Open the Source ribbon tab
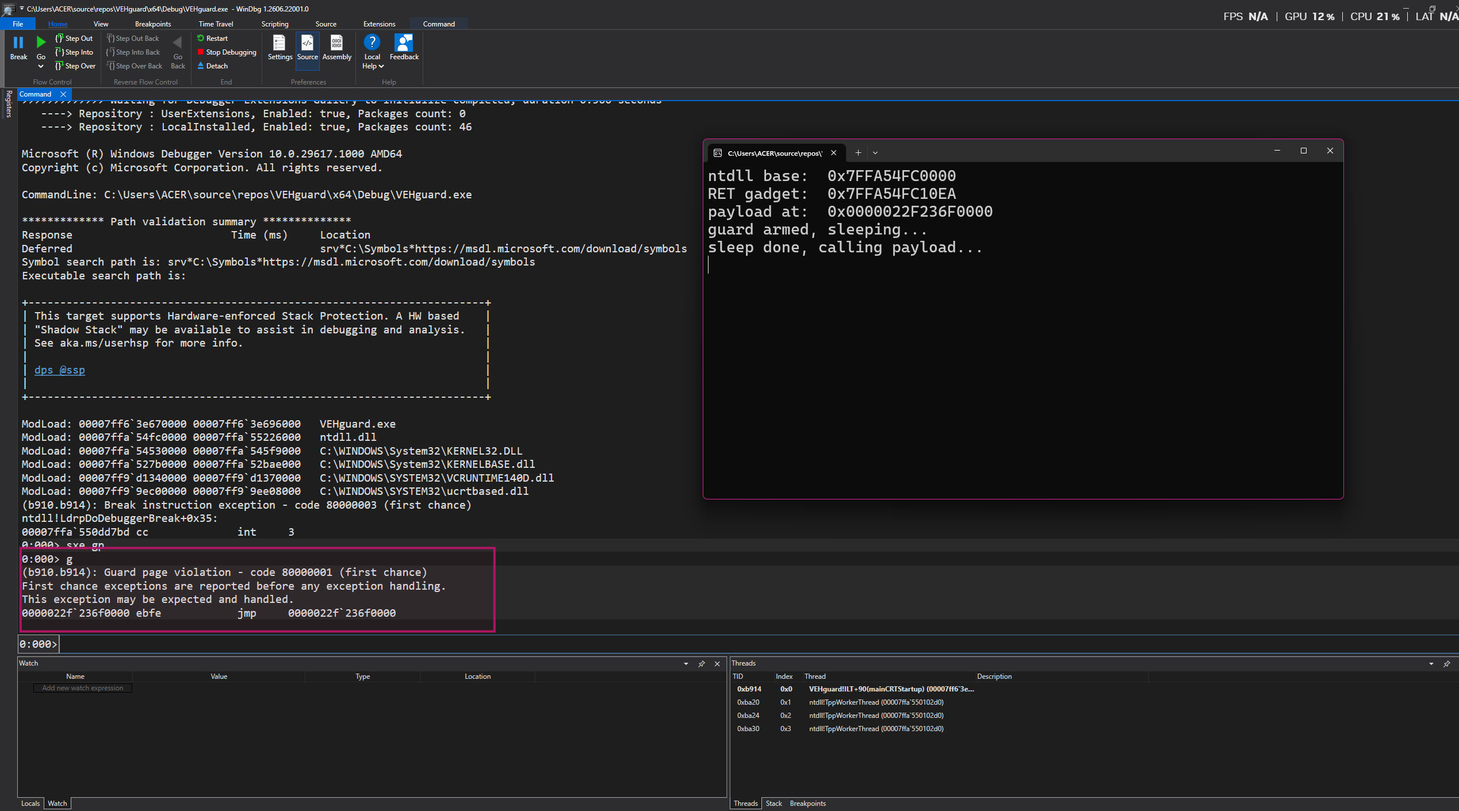The image size is (1459, 811). point(326,24)
